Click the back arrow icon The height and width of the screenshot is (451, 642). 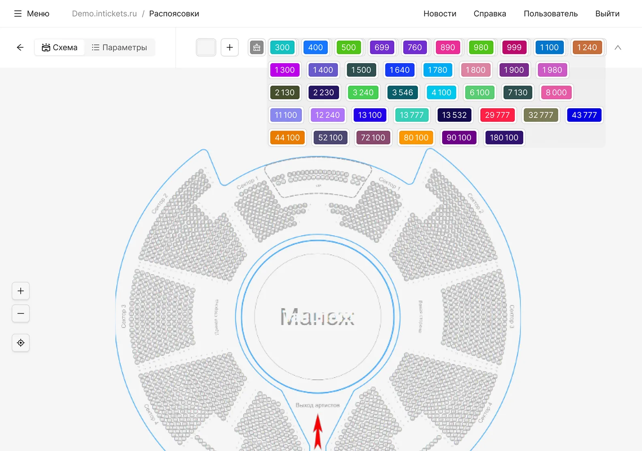[20, 47]
